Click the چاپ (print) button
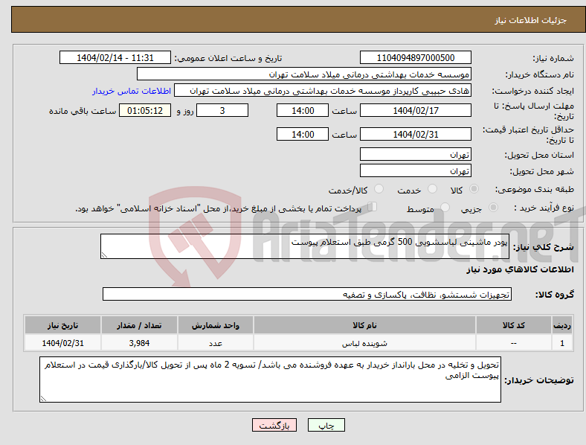586x445 pixels. [326, 426]
